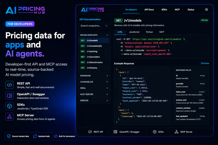Click the API Documentation sidebar heading
This screenshot has height=145, width=218.
tap(90, 19)
